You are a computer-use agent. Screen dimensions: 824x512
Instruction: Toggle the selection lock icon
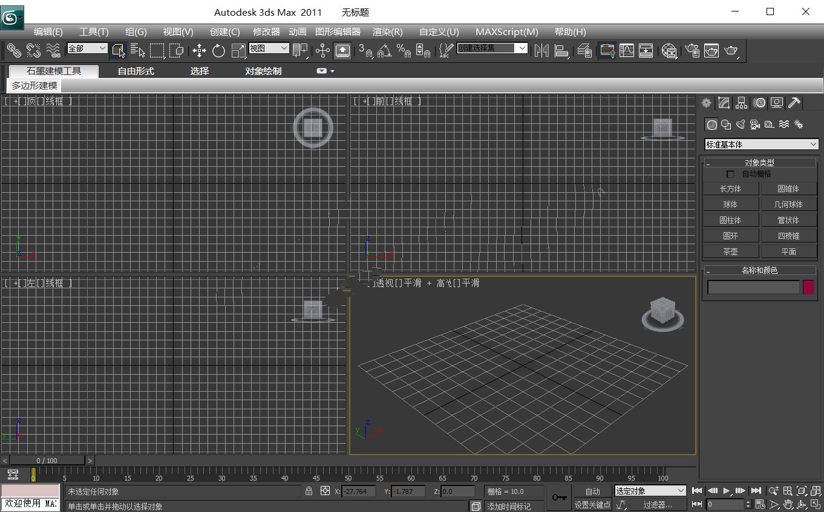coord(309,491)
